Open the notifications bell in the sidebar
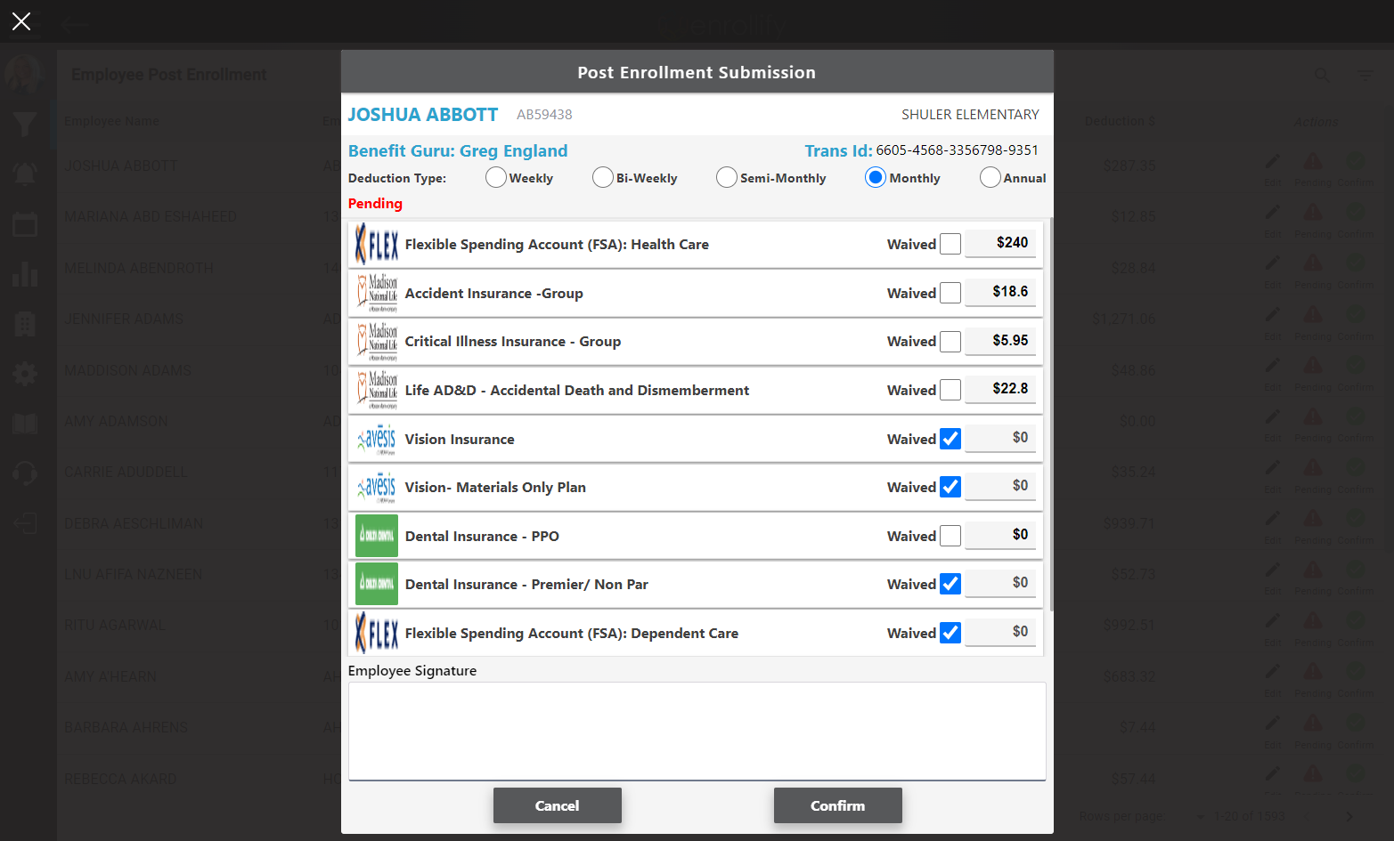Viewport: 1394px width, 841px height. [x=25, y=174]
